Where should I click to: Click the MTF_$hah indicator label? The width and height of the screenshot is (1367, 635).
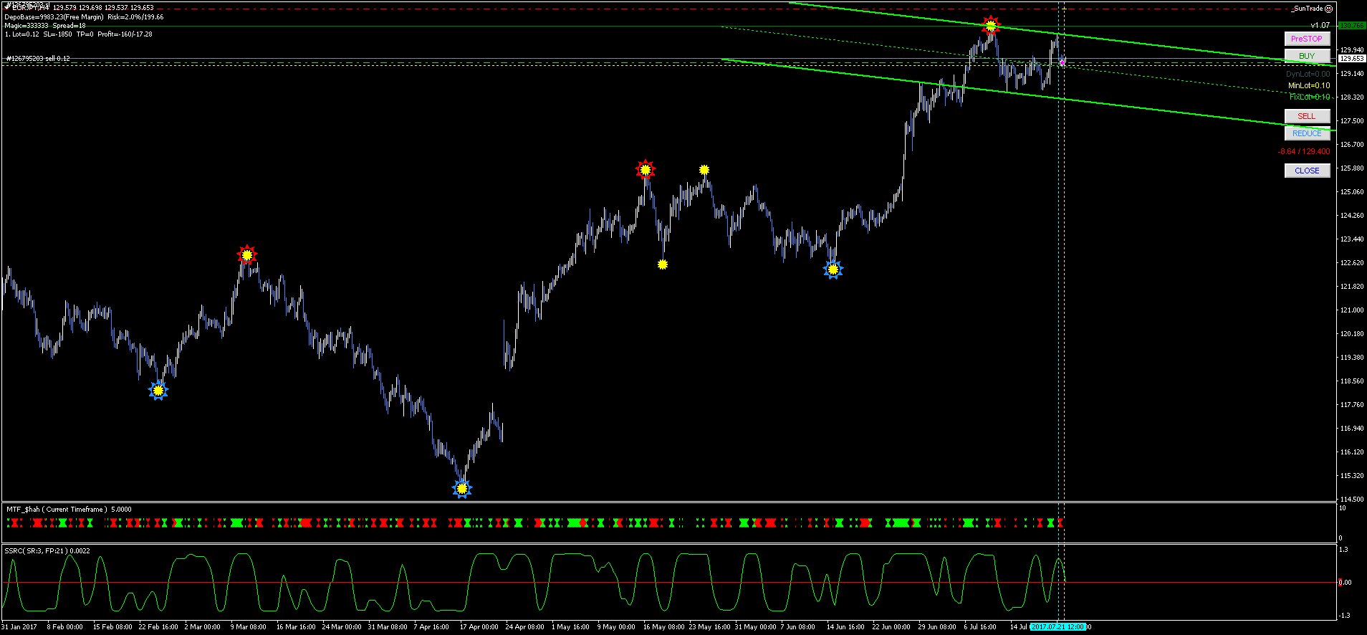pyautogui.click(x=69, y=510)
